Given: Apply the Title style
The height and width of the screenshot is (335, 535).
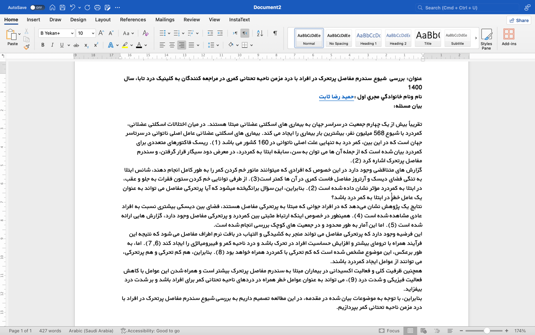Looking at the screenshot, I should (428, 38).
